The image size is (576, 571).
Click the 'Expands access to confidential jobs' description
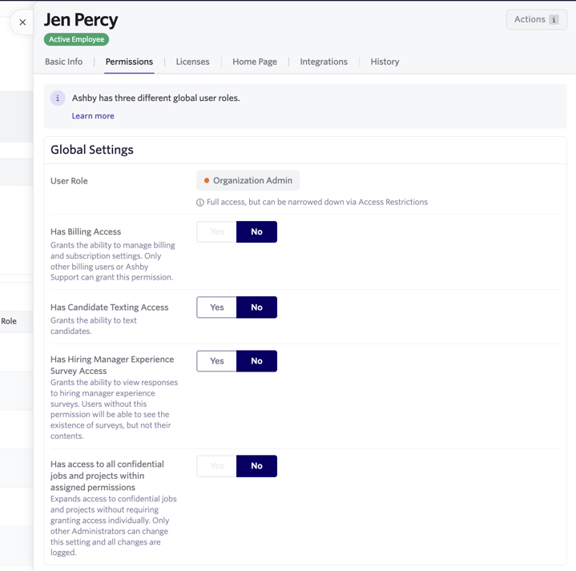point(114,525)
